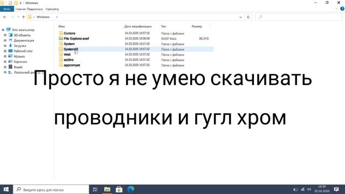Select the appcompat folder icon
Image resolution: width=345 pixels, height=194 pixels.
(61, 65)
